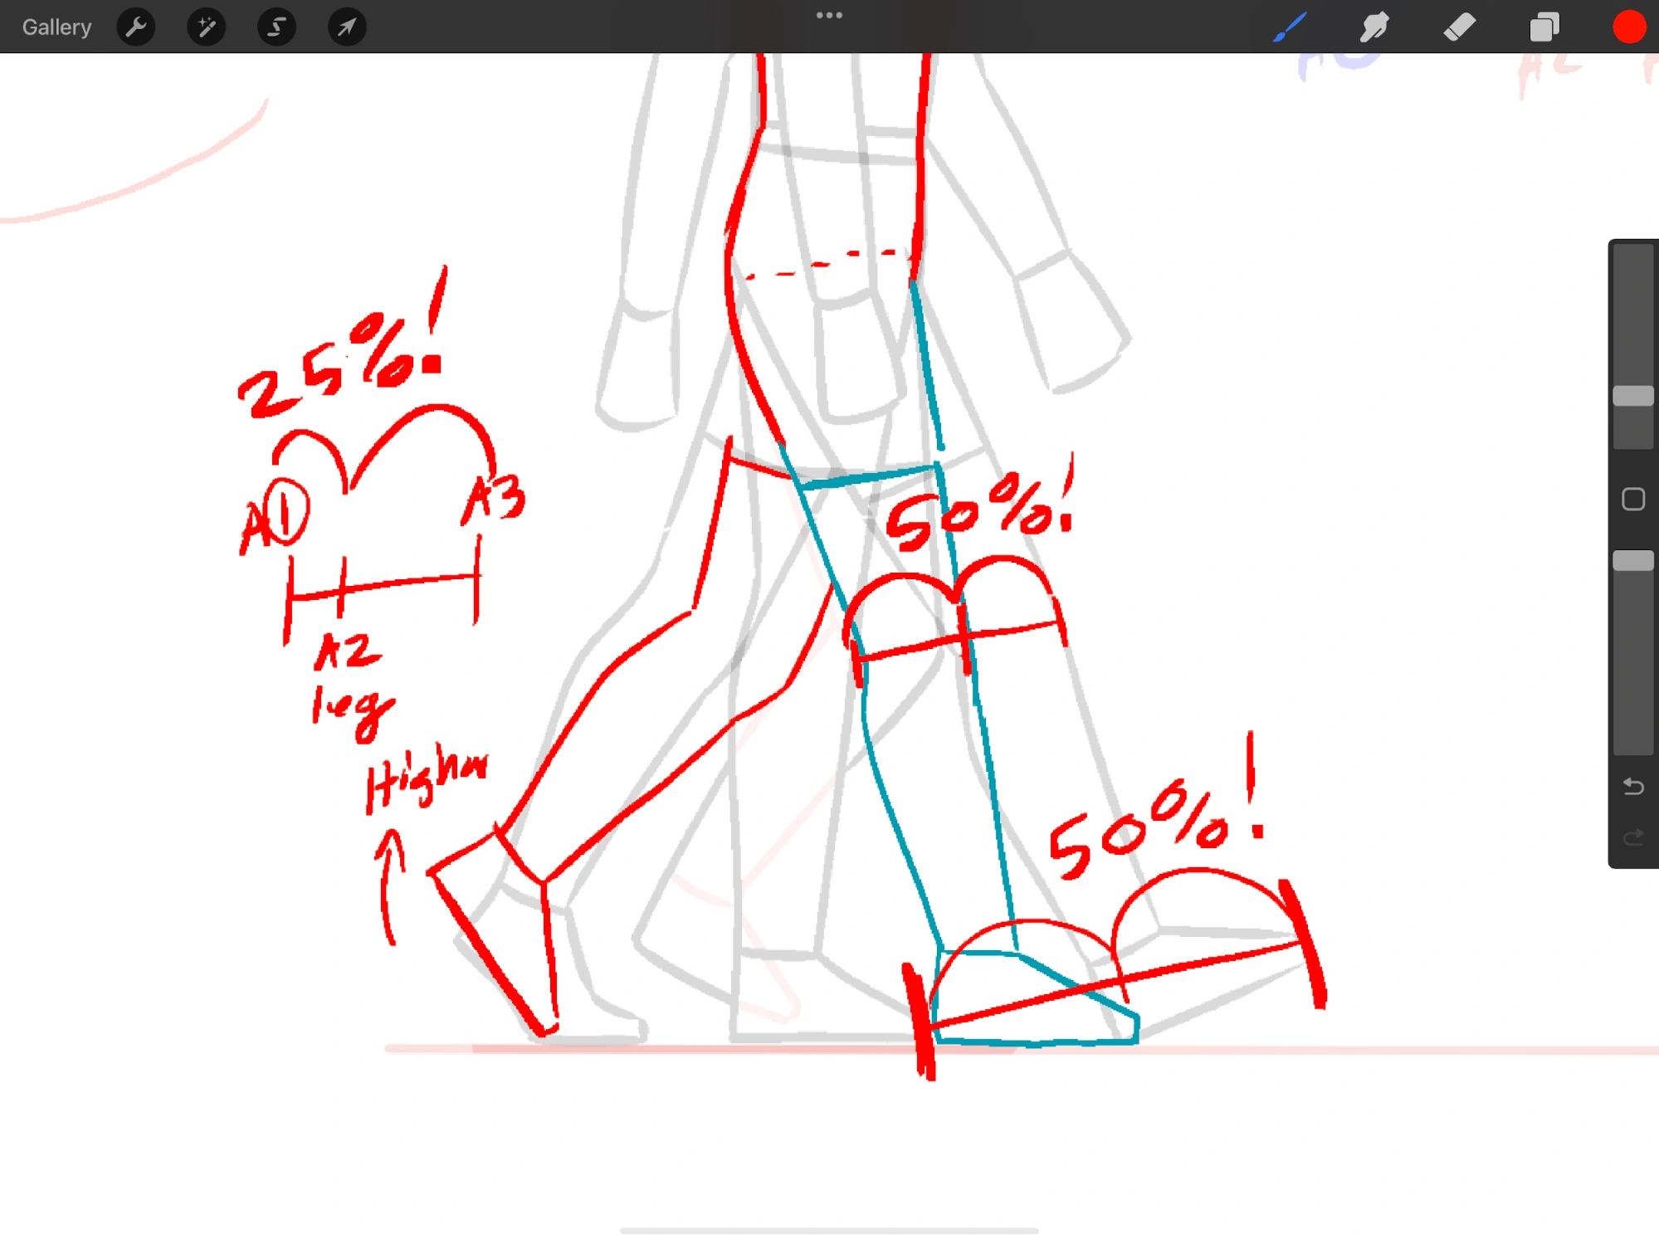Click the upper brush size slider track
Screen dimensions: 1659x1244
[x=1632, y=315]
